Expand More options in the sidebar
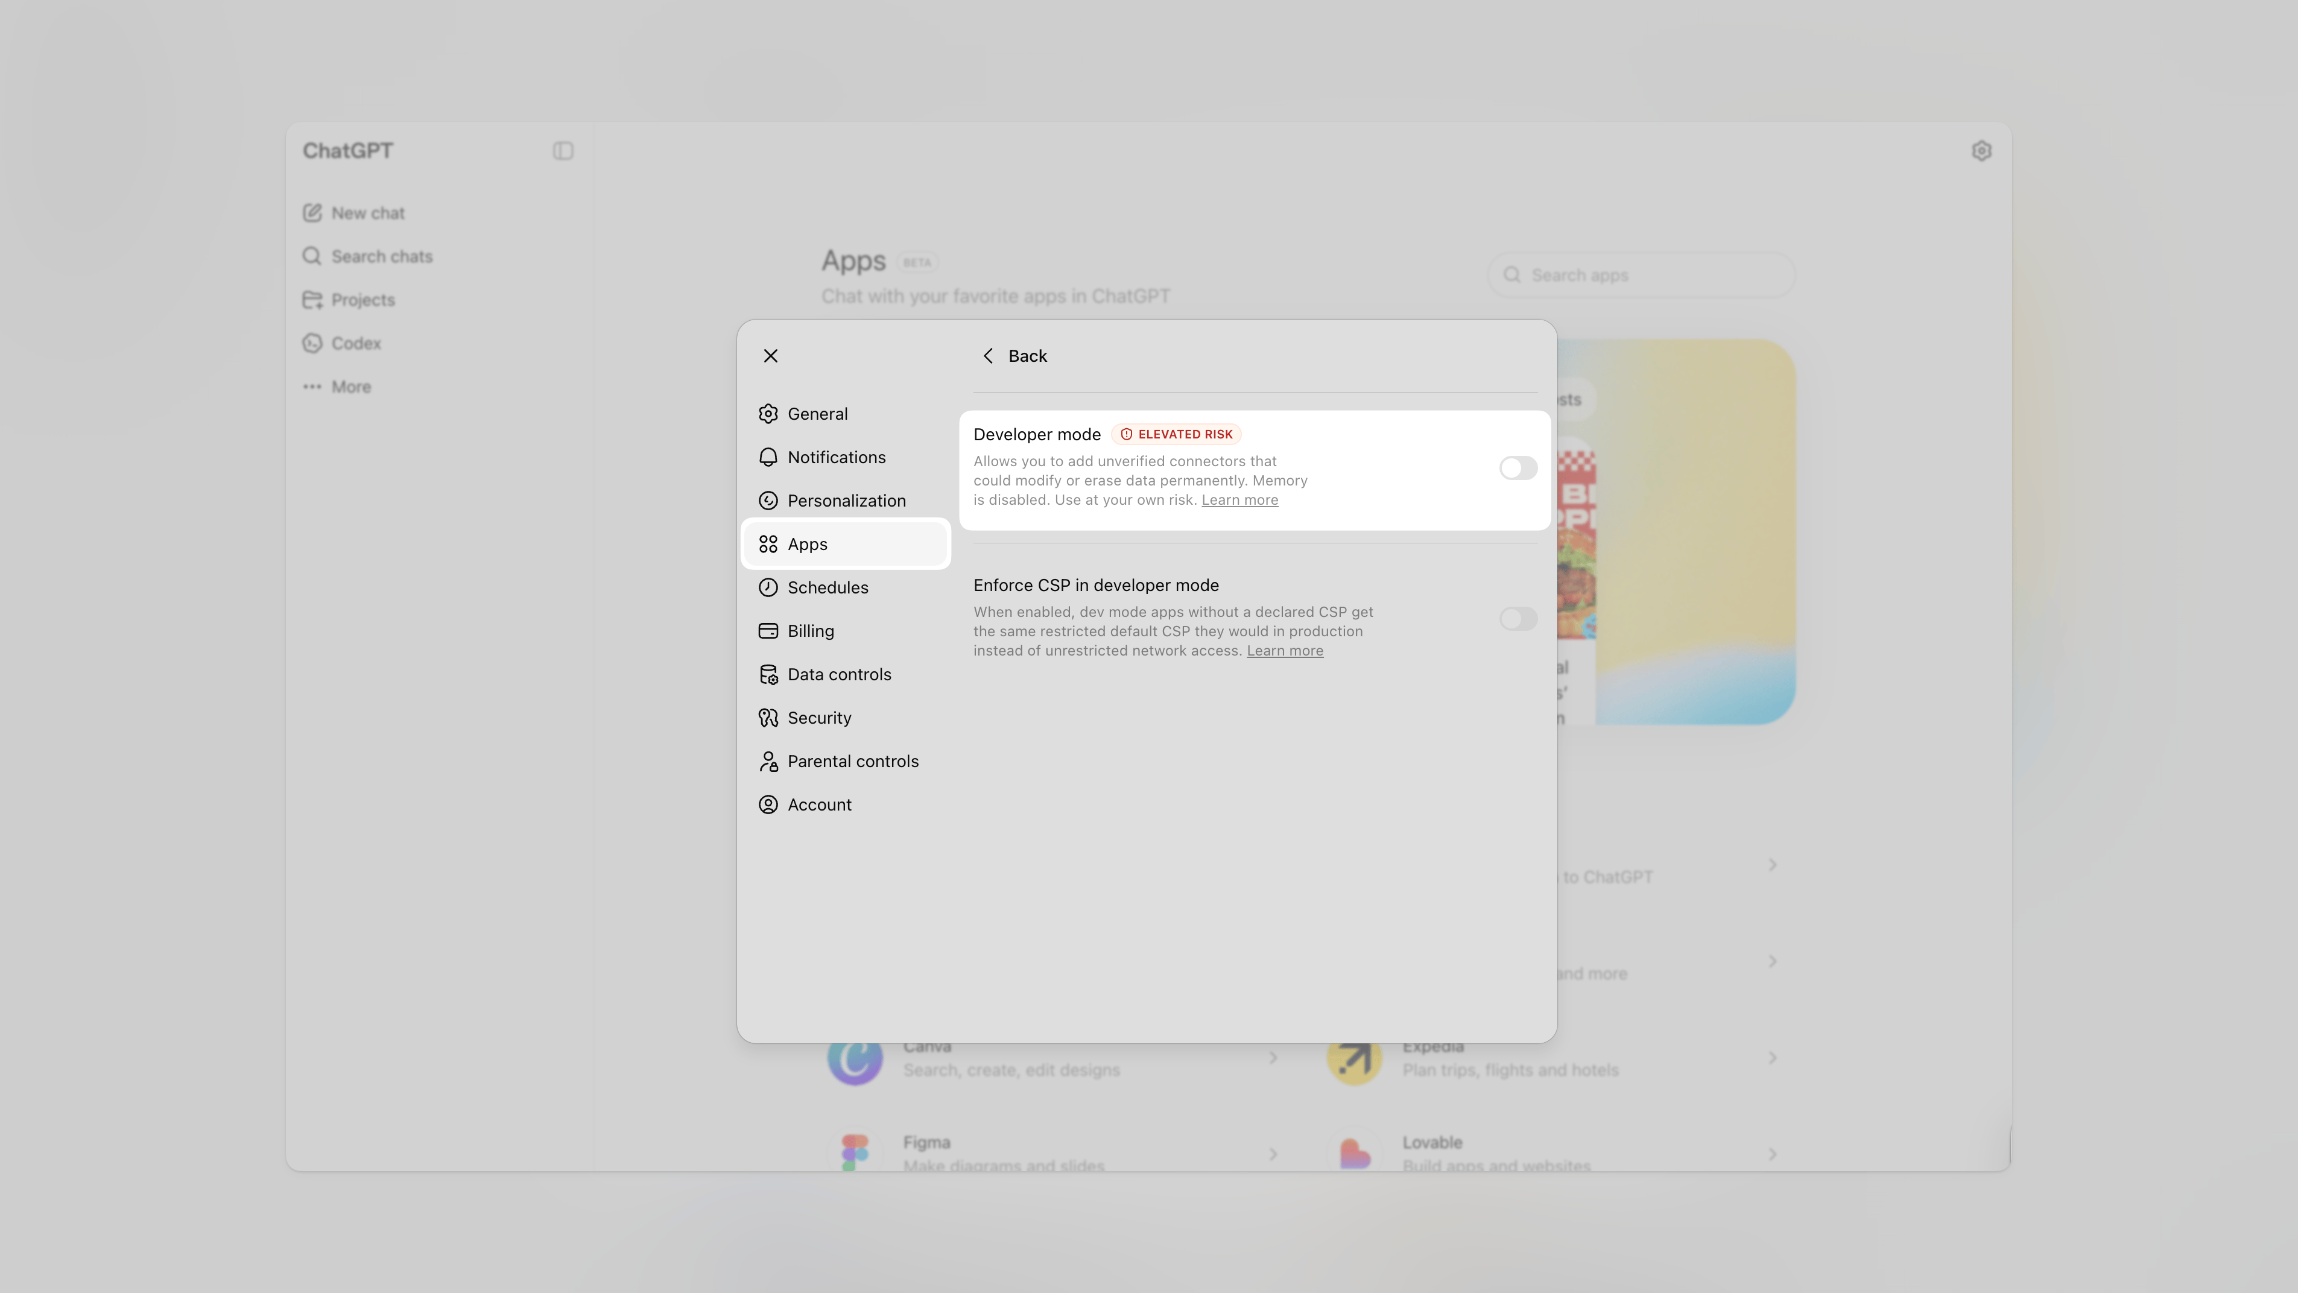 pos(337,387)
